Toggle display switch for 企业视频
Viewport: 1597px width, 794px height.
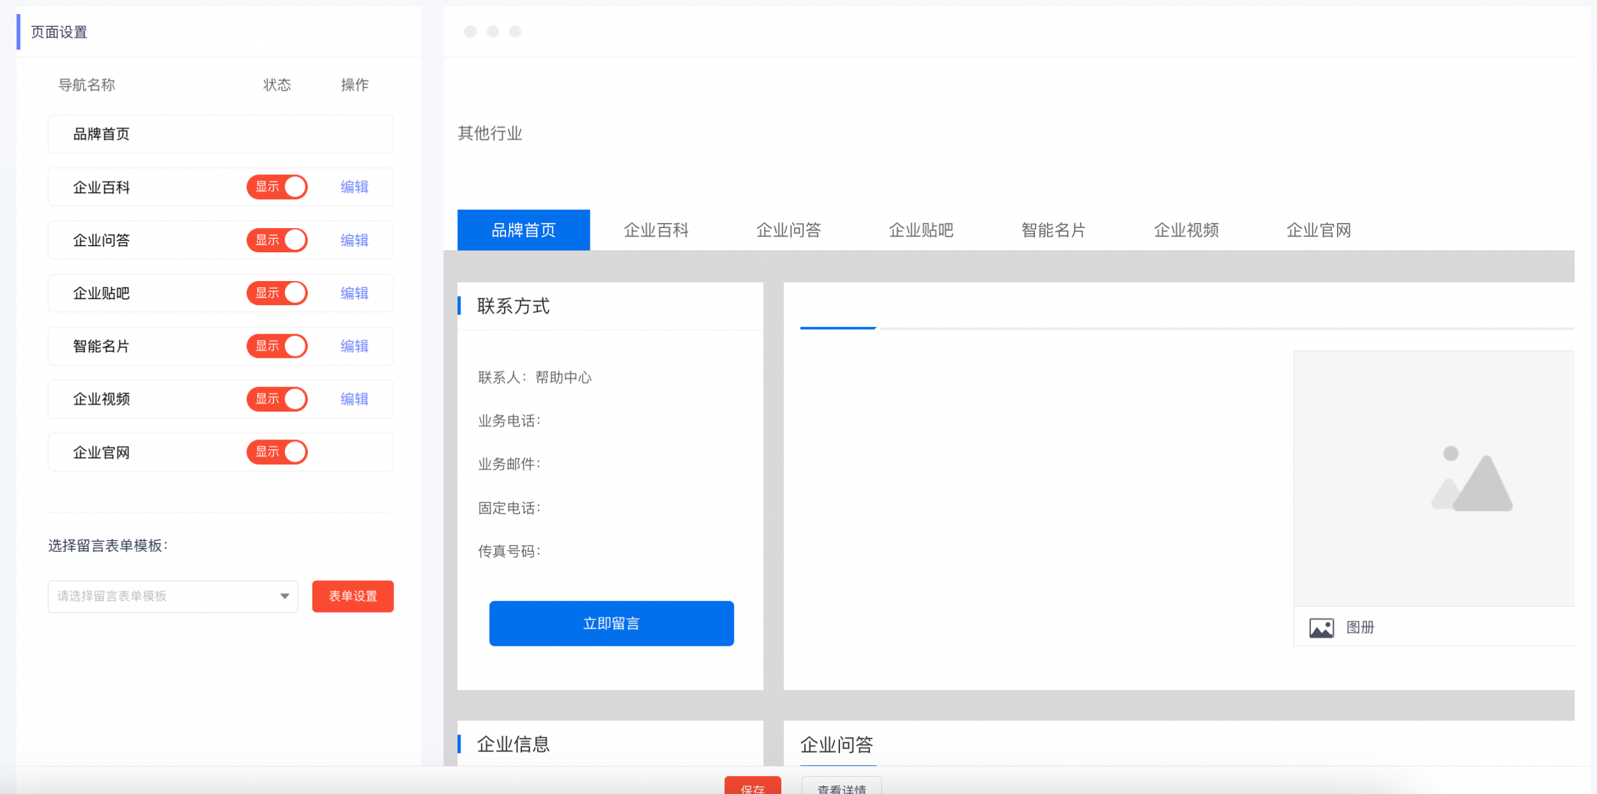(x=277, y=399)
